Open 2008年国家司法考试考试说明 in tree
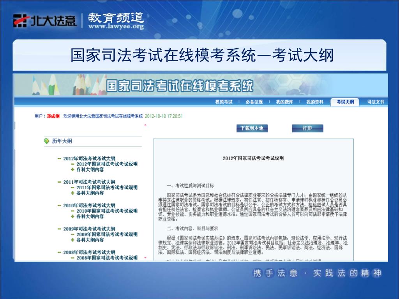Viewport: 399px width, 299px height. pyautogui.click(x=107, y=258)
